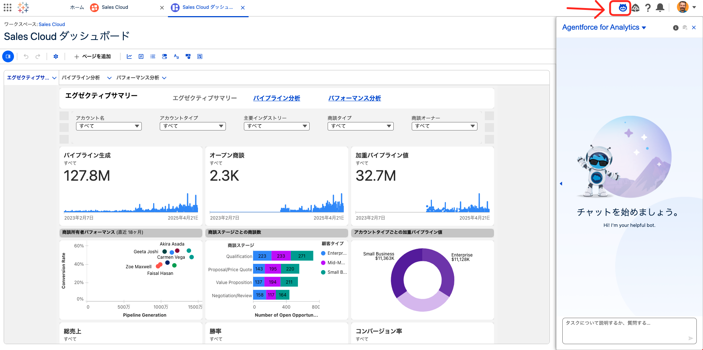Viewport: 703px width, 350px height.
Task: Follow the パフォーマンス分析 underlined link
Action: pos(354,98)
